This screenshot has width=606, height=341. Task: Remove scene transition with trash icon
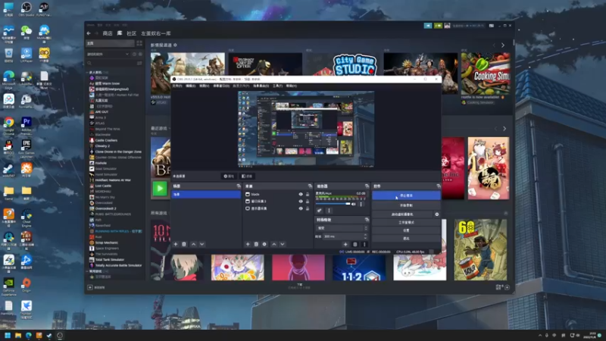[355, 244]
